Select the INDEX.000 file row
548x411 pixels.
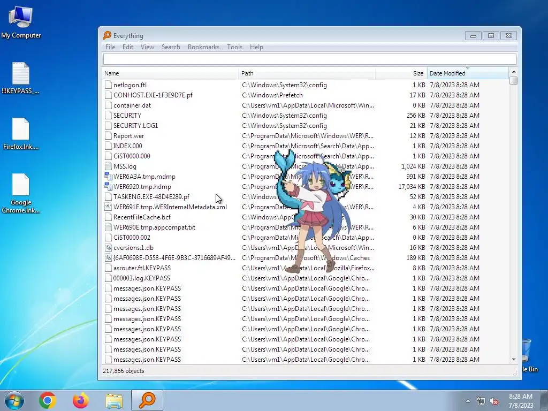point(306,146)
